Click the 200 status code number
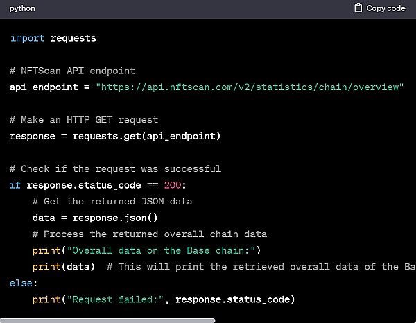Screen dimensions: 416x323 173,185
